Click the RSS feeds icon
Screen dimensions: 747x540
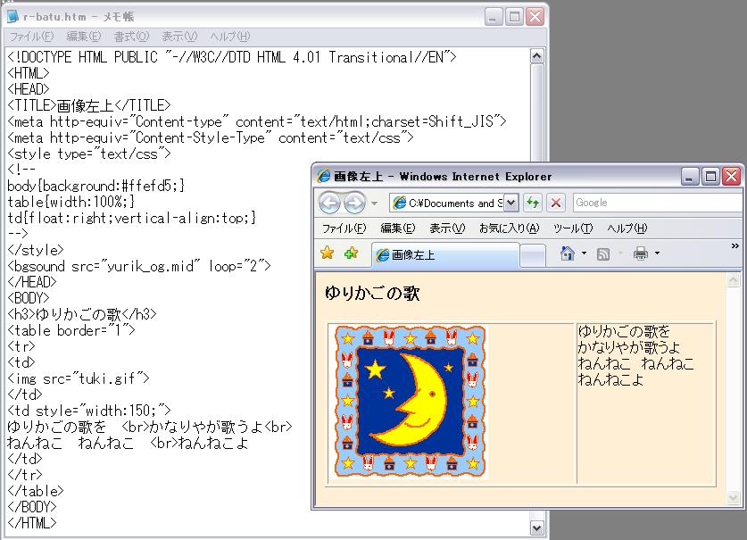click(x=603, y=254)
